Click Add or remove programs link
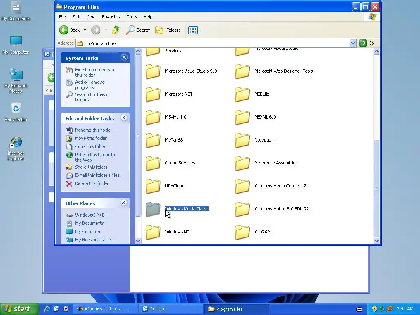The height and width of the screenshot is (315, 420). tap(90, 84)
